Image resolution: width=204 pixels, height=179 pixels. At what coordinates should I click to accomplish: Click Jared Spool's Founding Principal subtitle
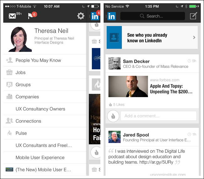coord(157,140)
